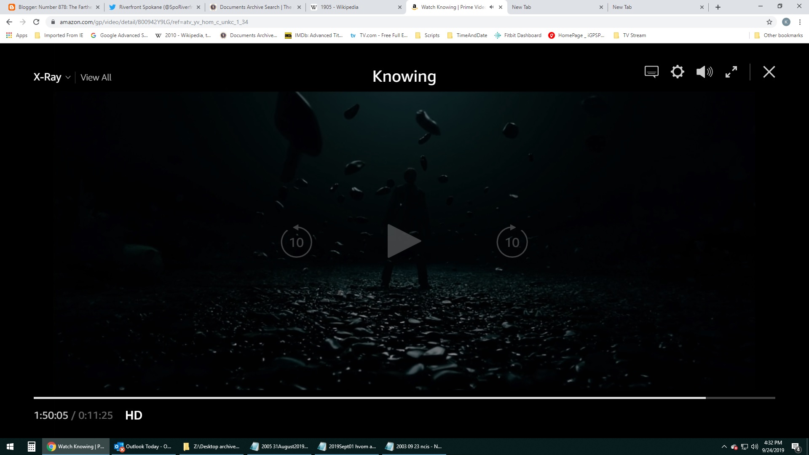This screenshot has height=455, width=809.
Task: Bookmark this page with the star icon
Action: coord(769,22)
